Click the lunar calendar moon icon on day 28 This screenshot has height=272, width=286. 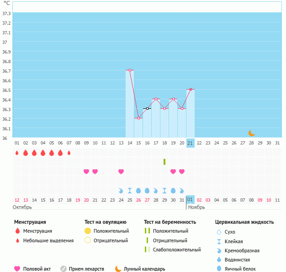coord(252,133)
